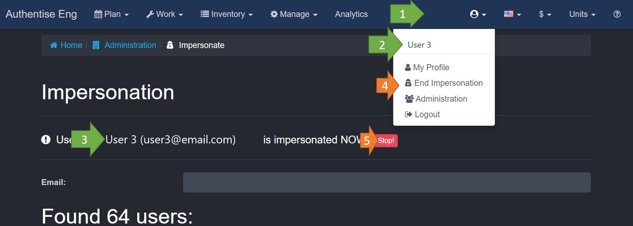Viewport: 633px width, 226px height.
Task: Expand the Plan dropdown menu
Action: [112, 14]
